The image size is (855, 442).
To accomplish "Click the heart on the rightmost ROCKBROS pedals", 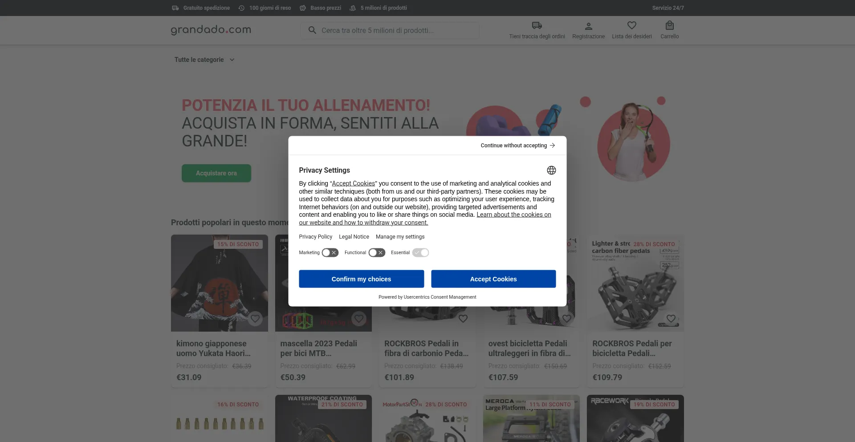I will (671, 318).
